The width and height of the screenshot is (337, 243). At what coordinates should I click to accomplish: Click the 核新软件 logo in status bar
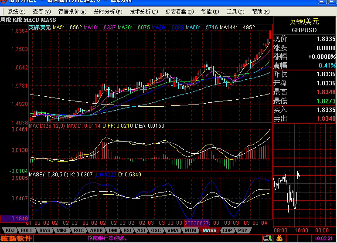click(16, 238)
